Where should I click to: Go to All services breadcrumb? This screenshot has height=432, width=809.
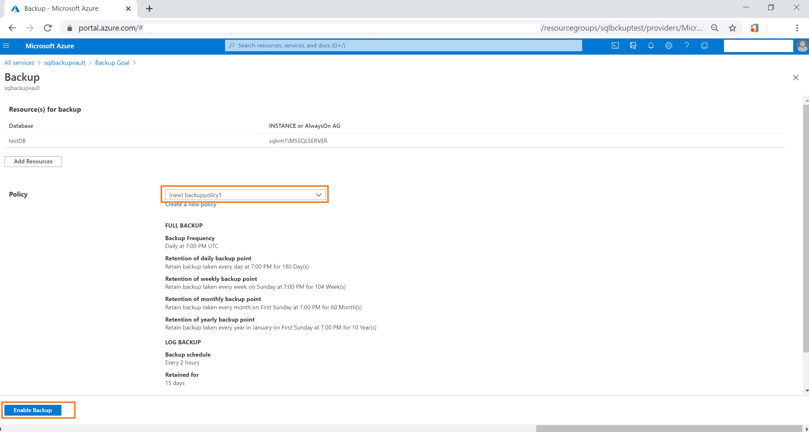point(19,63)
